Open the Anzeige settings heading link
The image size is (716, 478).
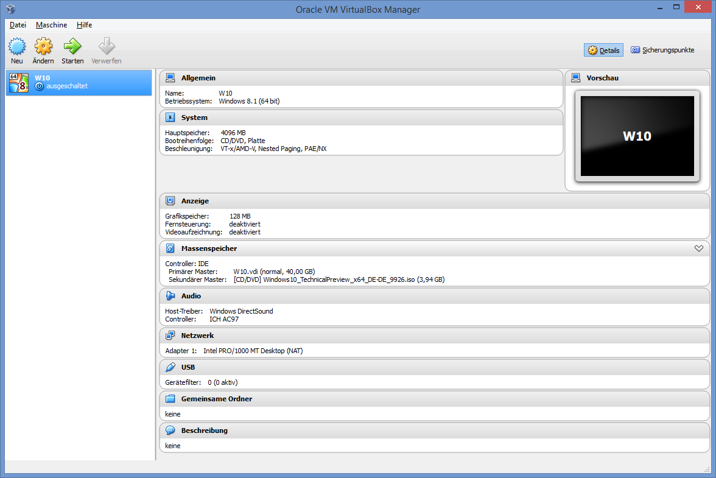tap(195, 202)
